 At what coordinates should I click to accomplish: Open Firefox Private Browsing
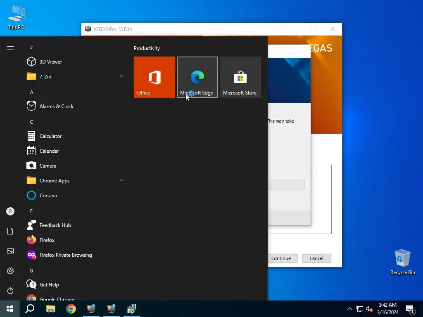(x=75, y=255)
